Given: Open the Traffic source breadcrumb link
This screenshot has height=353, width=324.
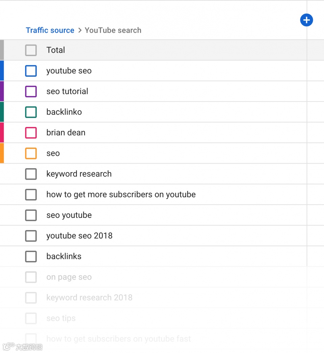Looking at the screenshot, I should (x=50, y=30).
